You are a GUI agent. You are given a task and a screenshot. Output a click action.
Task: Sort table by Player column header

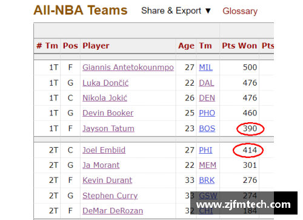[96, 46]
